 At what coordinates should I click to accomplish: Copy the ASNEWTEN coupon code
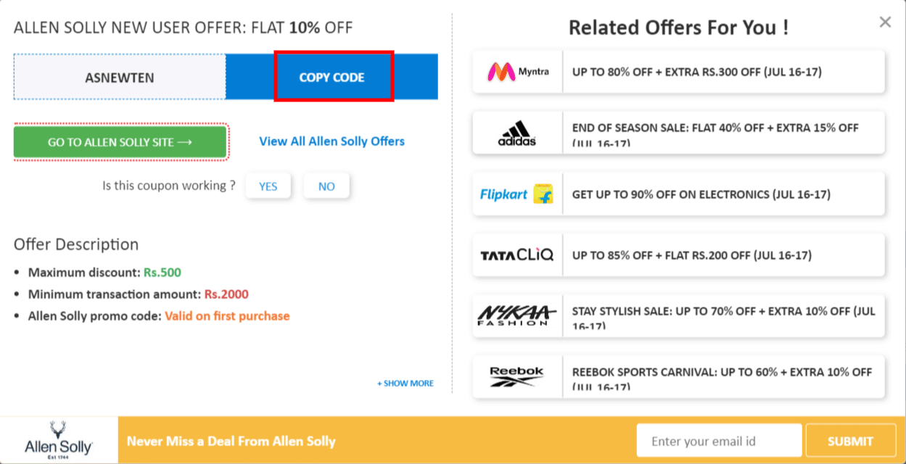pos(334,75)
